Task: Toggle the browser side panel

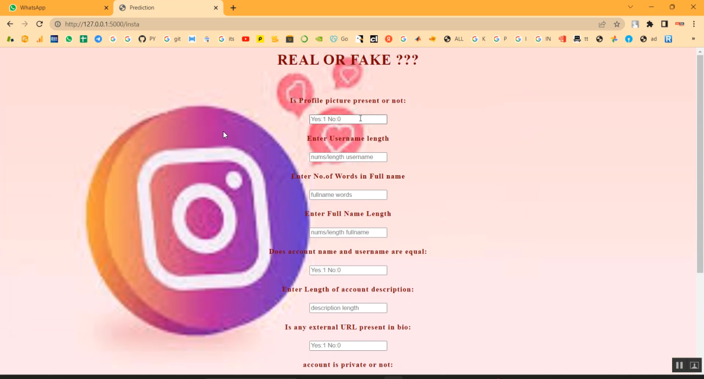Action: 665,24
